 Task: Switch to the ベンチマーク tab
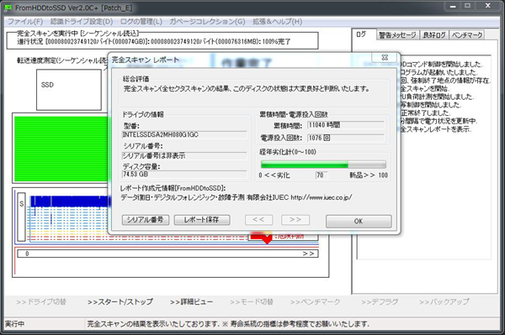coord(466,35)
